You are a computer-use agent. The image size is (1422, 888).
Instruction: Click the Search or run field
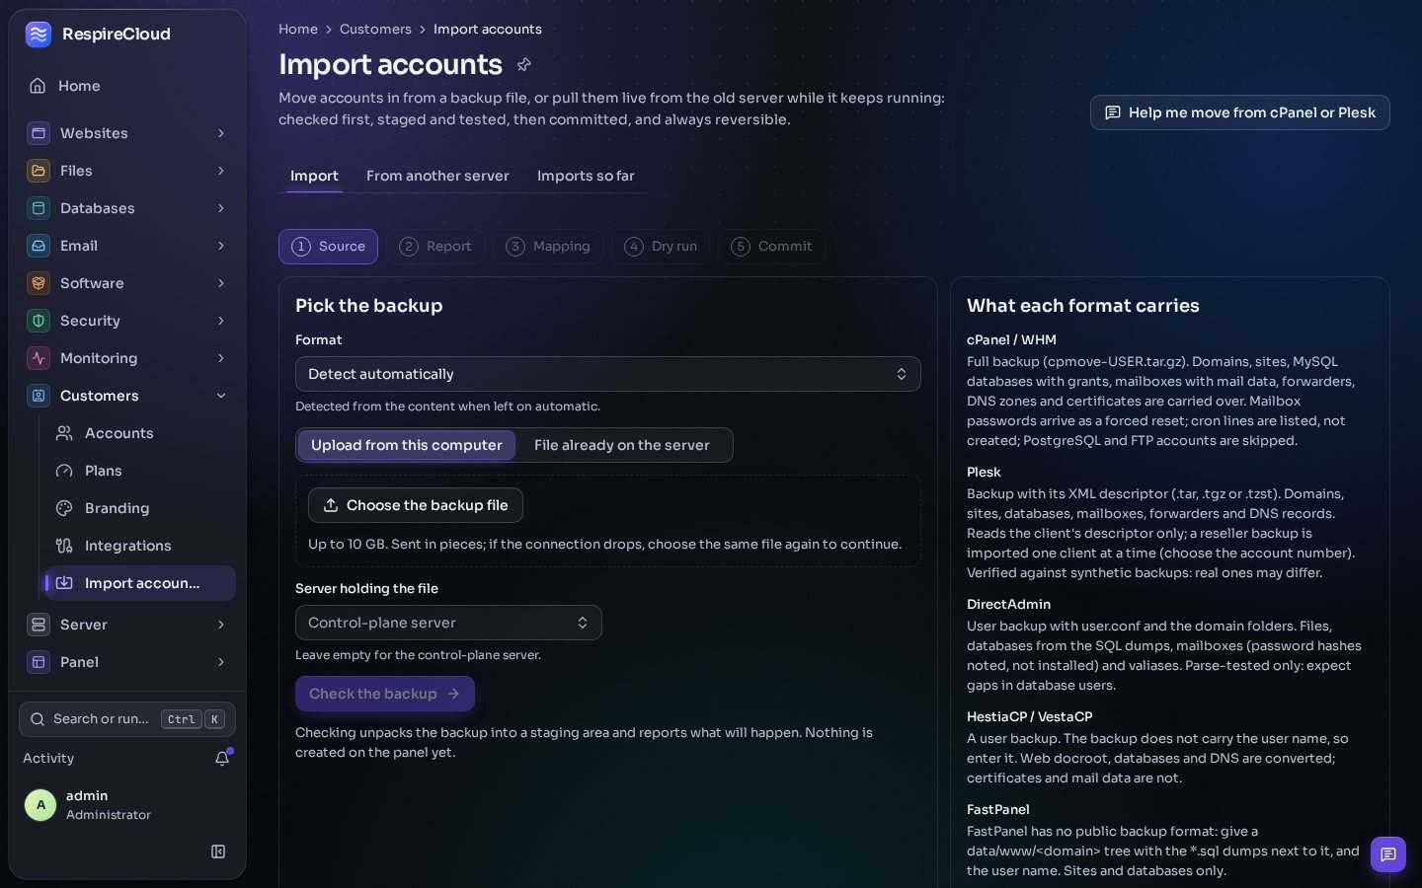click(x=127, y=719)
